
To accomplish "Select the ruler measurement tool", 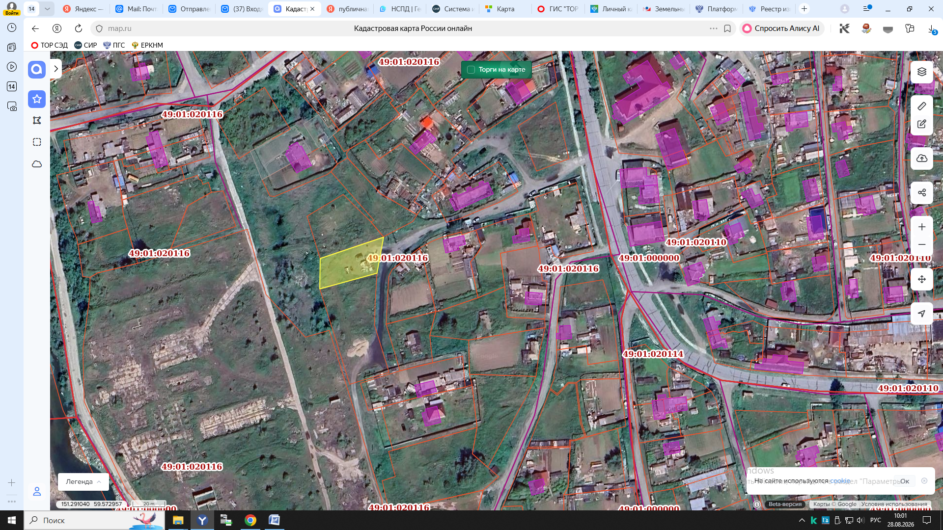I will point(922,106).
